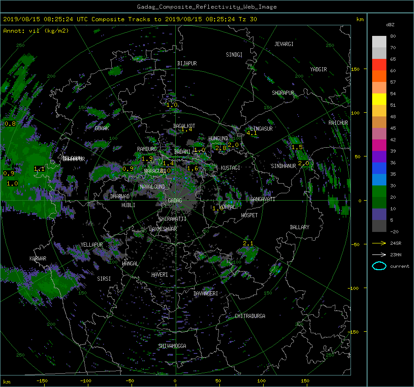Click the GADAG radar center label
Screen dimensions: 414x387
coord(175,201)
